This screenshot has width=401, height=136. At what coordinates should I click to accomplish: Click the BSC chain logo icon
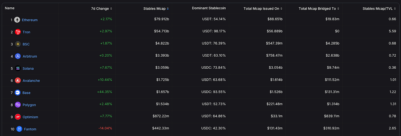(18, 44)
